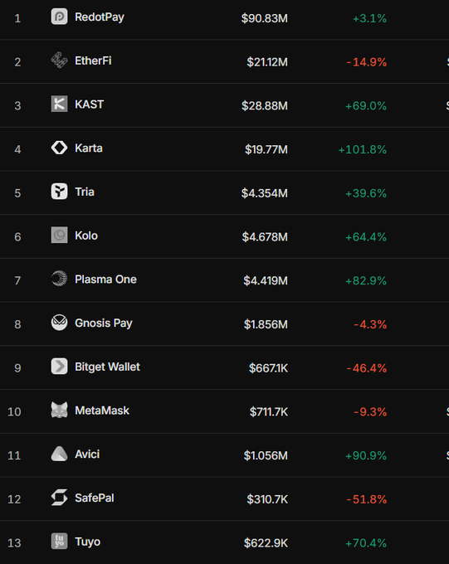Open the RedotPay name link
Viewport: 449px width, 564px height.
tap(100, 17)
